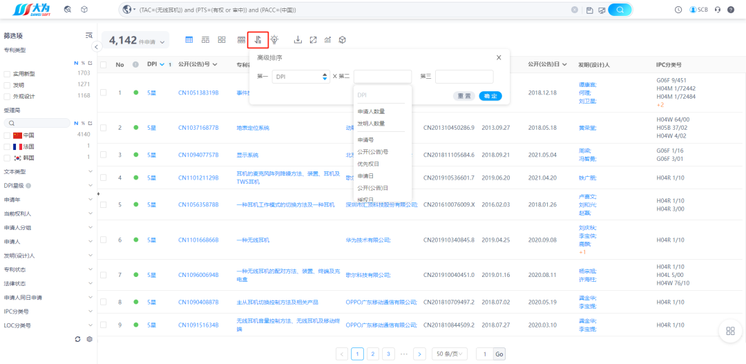Click the export share icon in the toolbar
This screenshot has height=364, width=746.
pyautogui.click(x=313, y=40)
